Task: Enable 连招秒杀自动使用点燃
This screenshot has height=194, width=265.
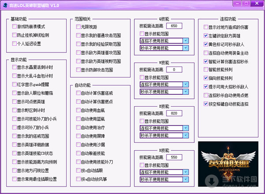Action: (206, 95)
